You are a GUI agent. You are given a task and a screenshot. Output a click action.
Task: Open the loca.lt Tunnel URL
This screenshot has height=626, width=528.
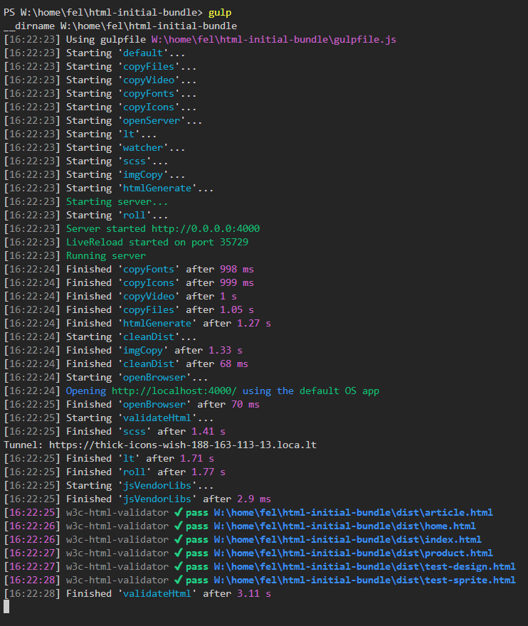tap(183, 445)
